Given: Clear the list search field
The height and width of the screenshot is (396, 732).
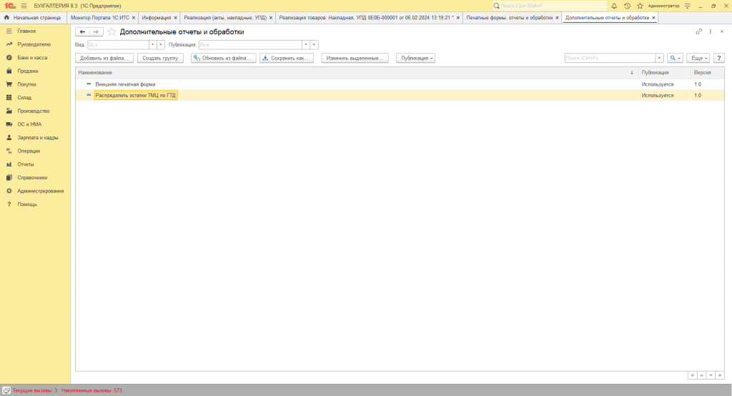Looking at the screenshot, I should 659,59.
